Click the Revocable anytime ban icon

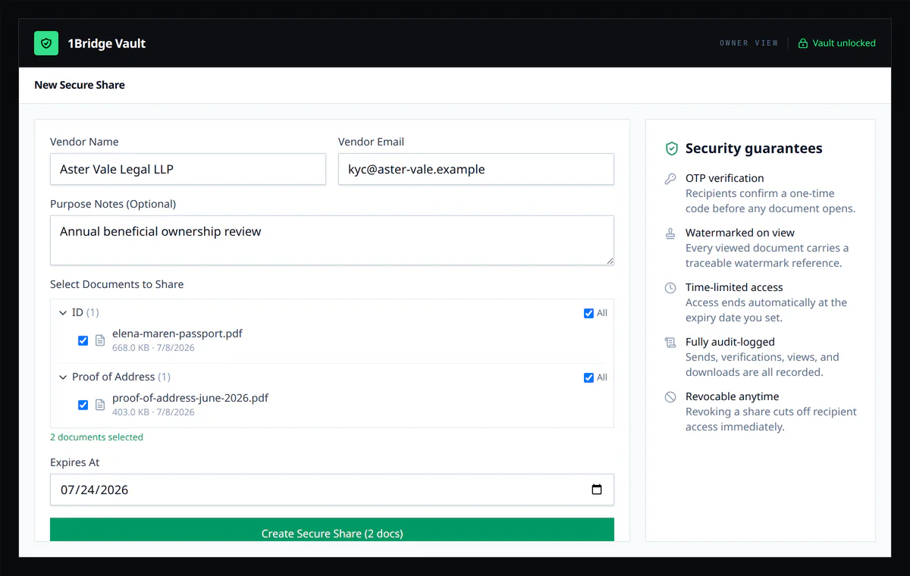670,397
